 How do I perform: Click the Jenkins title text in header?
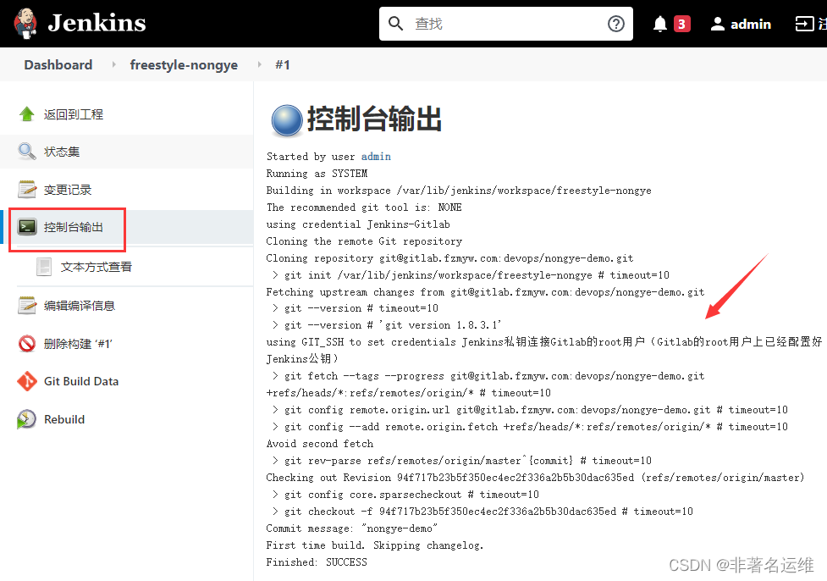click(x=96, y=23)
